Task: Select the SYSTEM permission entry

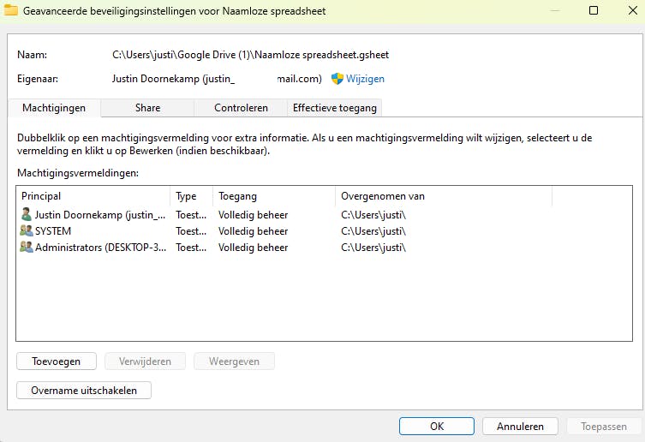Action: point(324,231)
